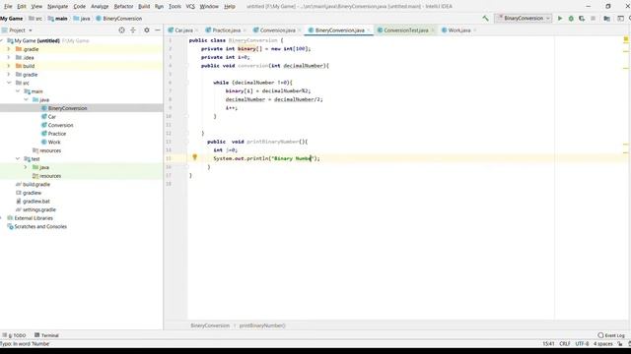Toggle read-only lock icon in status bar

[620, 344]
